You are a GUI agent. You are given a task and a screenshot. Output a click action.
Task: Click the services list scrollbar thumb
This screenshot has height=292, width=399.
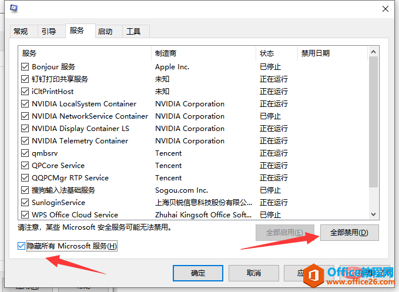[373, 122]
